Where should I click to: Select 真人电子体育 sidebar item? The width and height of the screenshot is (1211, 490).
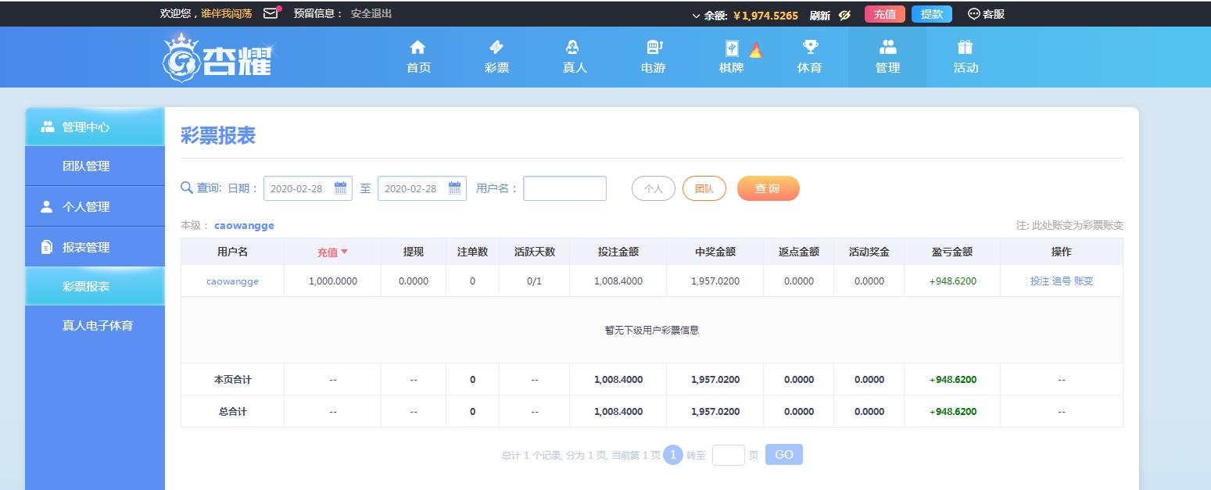click(x=95, y=325)
